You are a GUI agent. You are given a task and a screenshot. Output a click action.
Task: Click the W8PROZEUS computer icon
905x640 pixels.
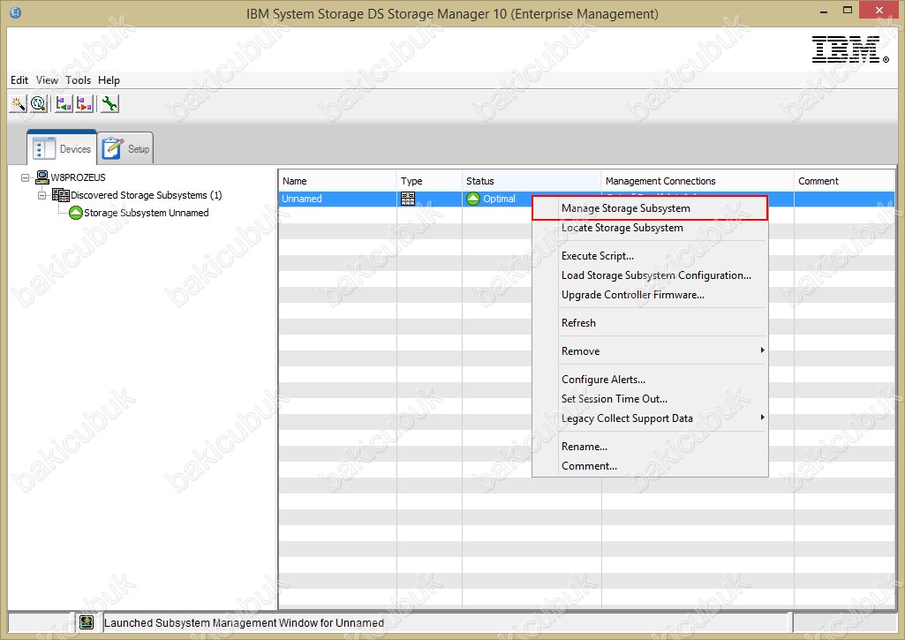point(42,177)
